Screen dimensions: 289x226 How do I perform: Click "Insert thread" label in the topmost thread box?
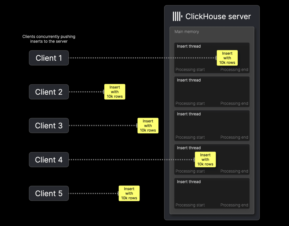click(189, 46)
